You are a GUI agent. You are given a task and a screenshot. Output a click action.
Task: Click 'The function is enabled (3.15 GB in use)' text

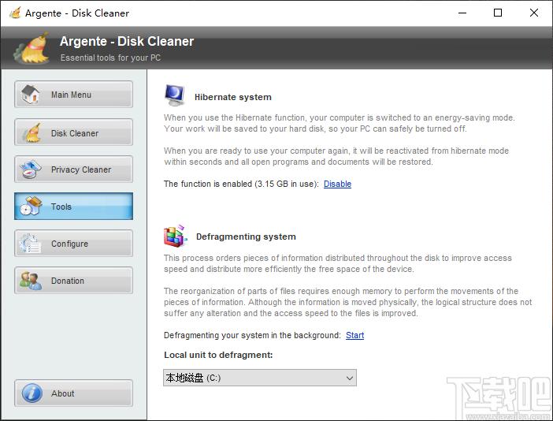pos(241,184)
